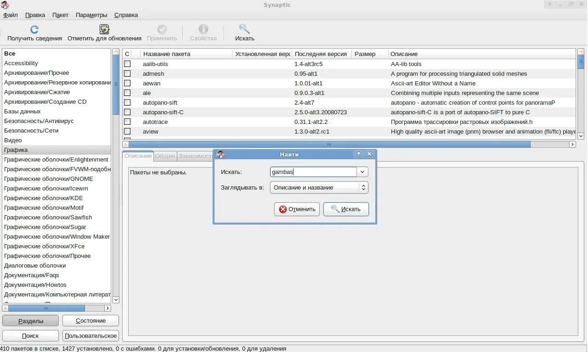Open the Правка menu
This screenshot has height=352, width=588.
point(35,15)
